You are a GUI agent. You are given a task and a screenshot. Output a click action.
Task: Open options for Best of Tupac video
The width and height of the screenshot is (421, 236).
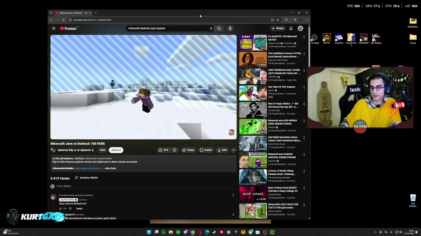pyautogui.click(x=304, y=104)
